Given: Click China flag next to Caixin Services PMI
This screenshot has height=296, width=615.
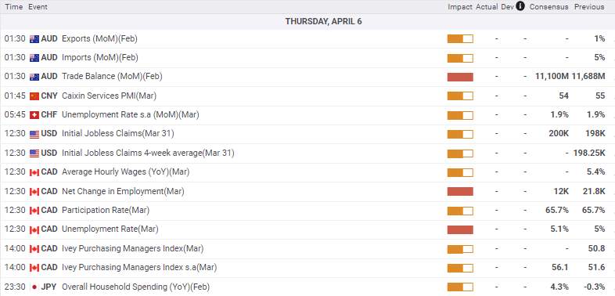Looking at the screenshot, I should pos(34,96).
